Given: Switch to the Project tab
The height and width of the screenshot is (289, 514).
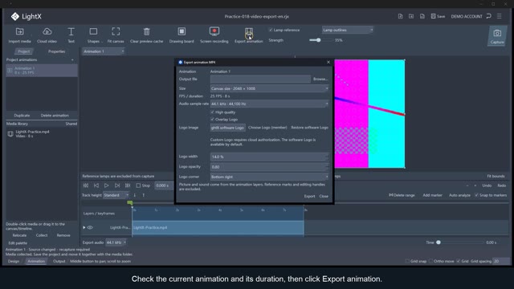Looking at the screenshot, I should coord(23,51).
